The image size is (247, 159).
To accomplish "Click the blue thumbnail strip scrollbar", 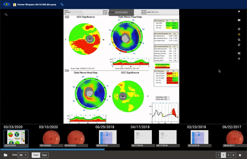I will click(52, 150).
